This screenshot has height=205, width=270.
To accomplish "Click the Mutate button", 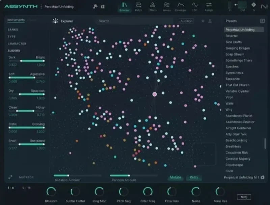I will [175, 177].
